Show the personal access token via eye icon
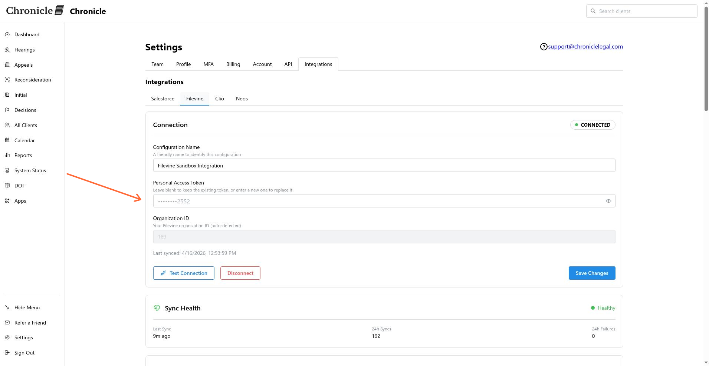The height and width of the screenshot is (366, 709). tap(608, 201)
